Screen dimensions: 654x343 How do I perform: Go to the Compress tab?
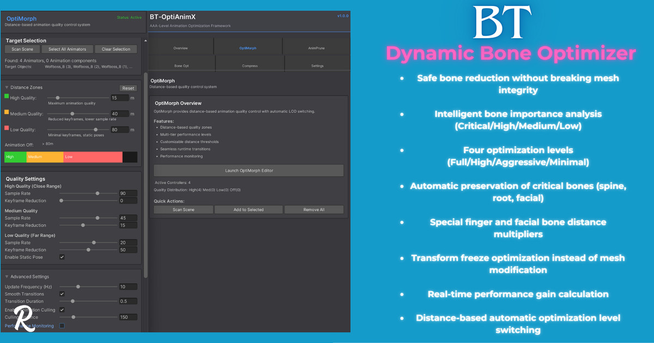[x=250, y=66]
